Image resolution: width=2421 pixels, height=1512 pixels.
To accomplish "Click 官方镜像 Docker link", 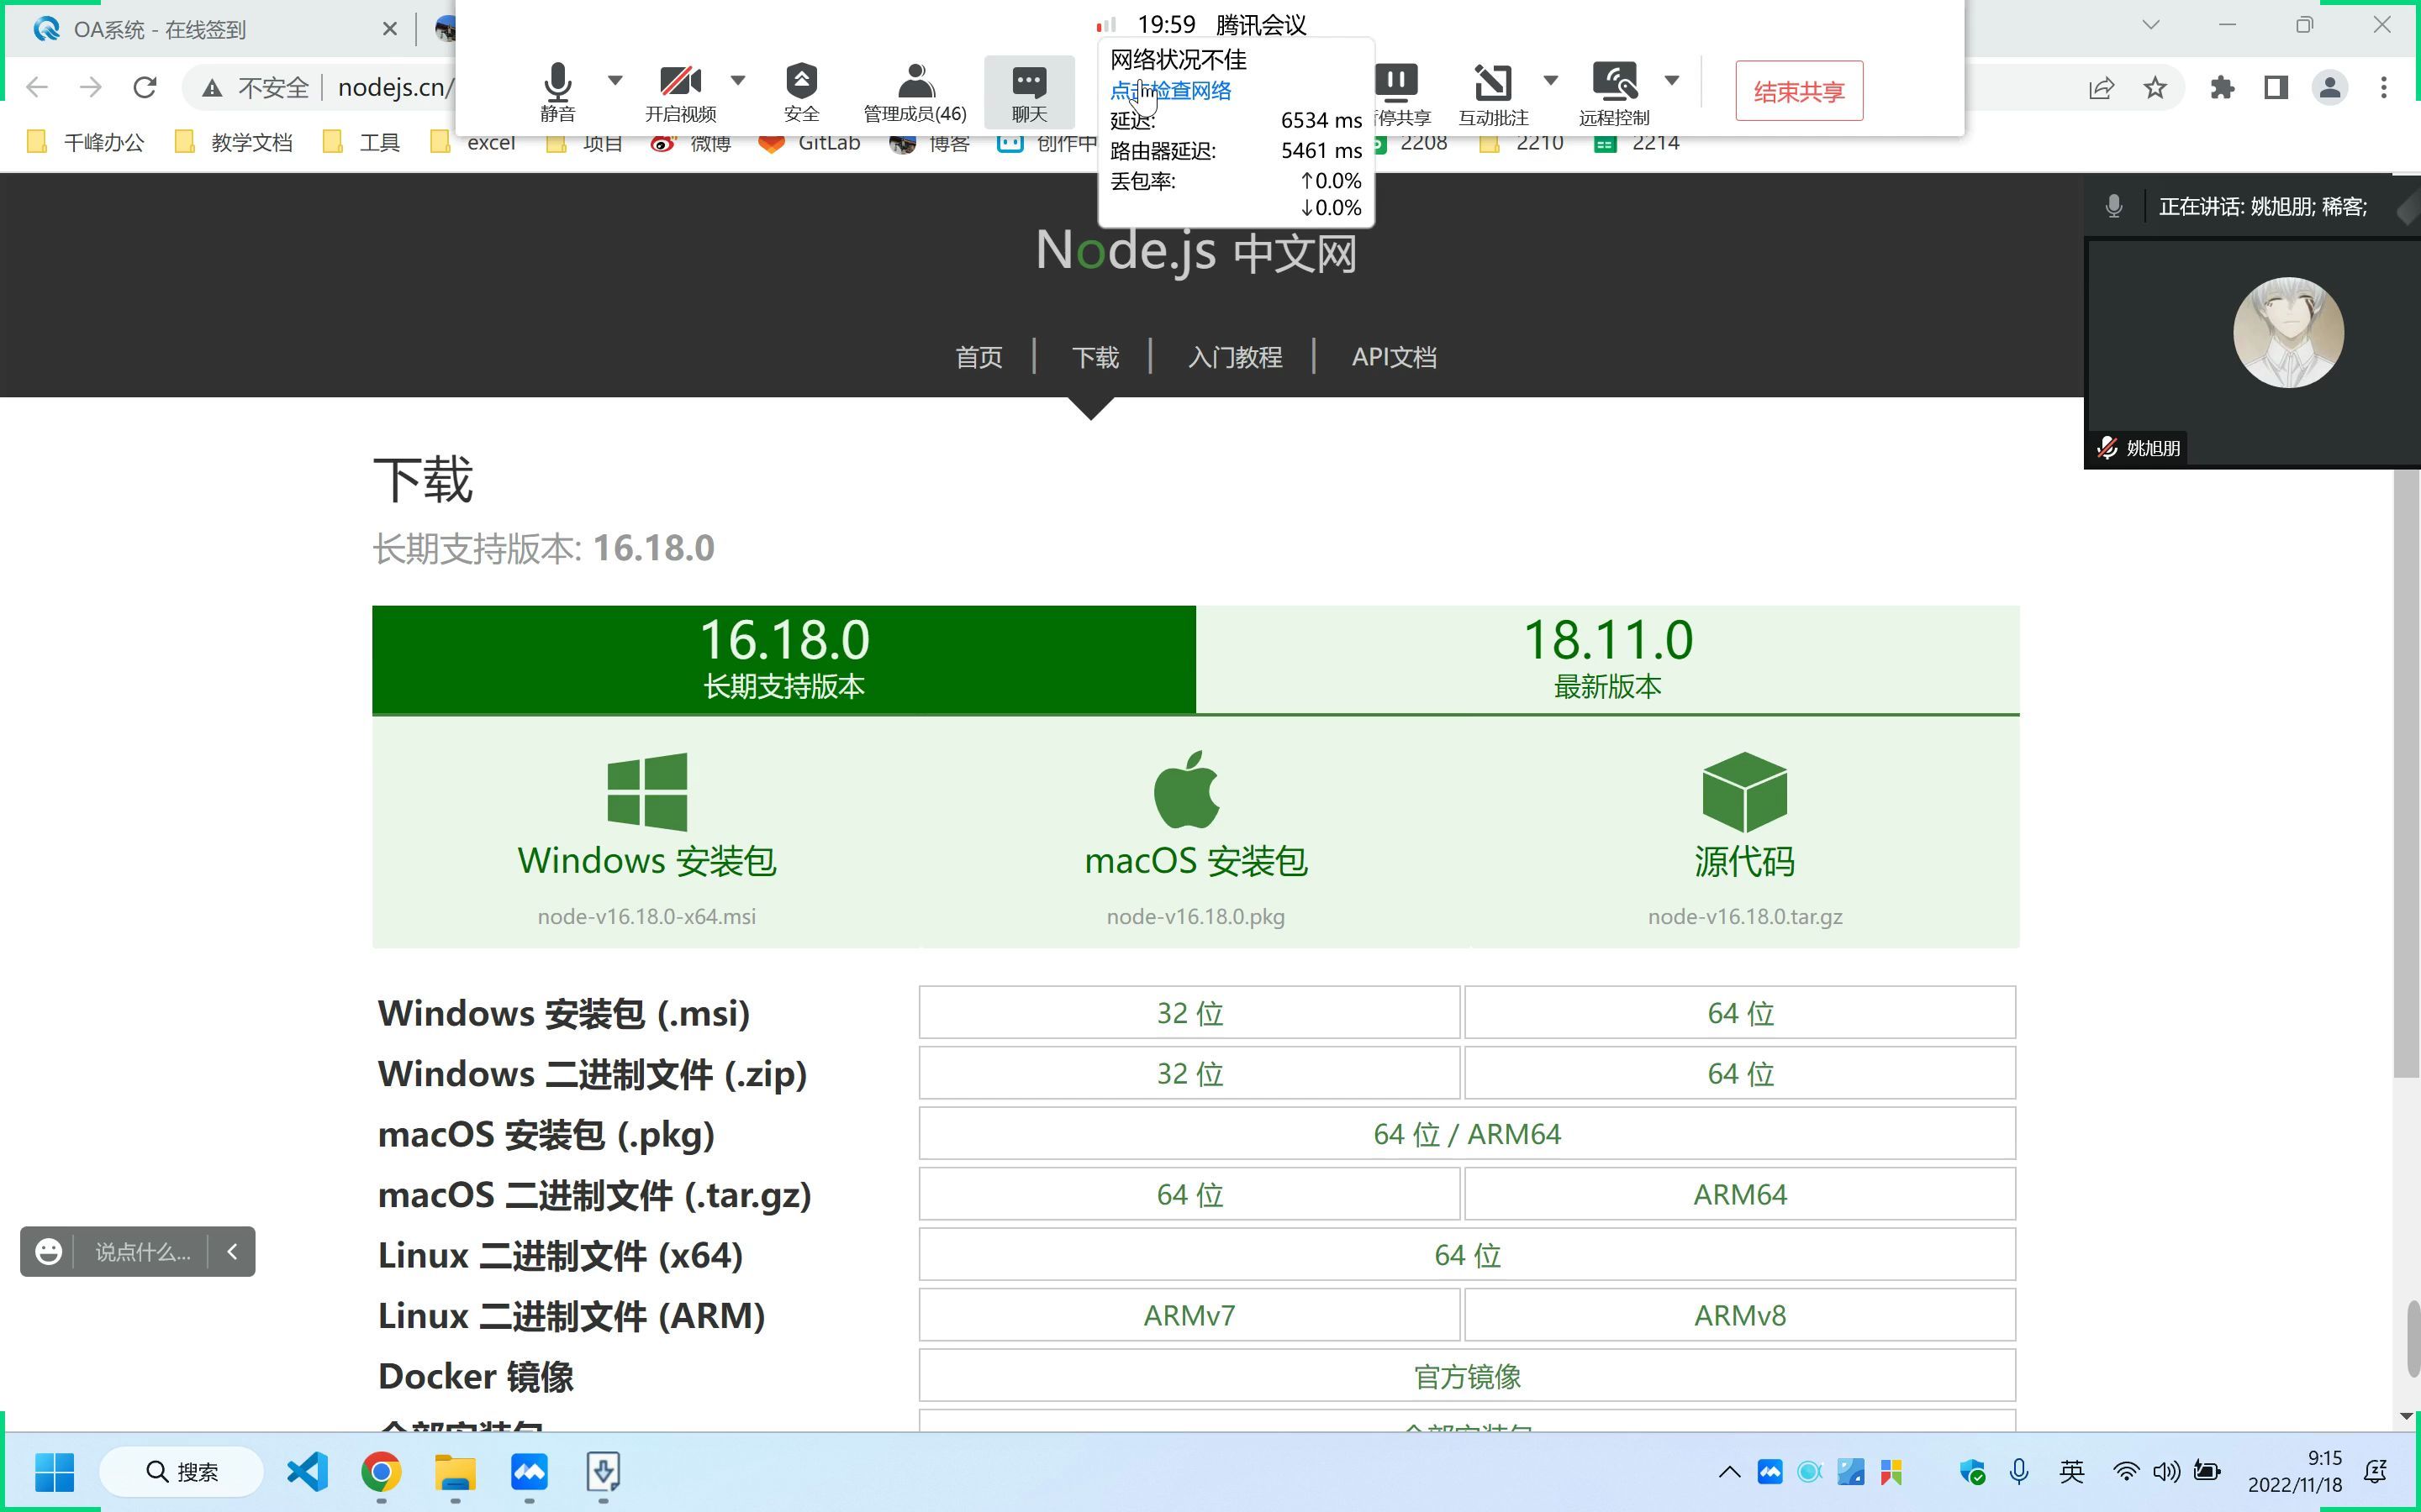I will click(1467, 1376).
